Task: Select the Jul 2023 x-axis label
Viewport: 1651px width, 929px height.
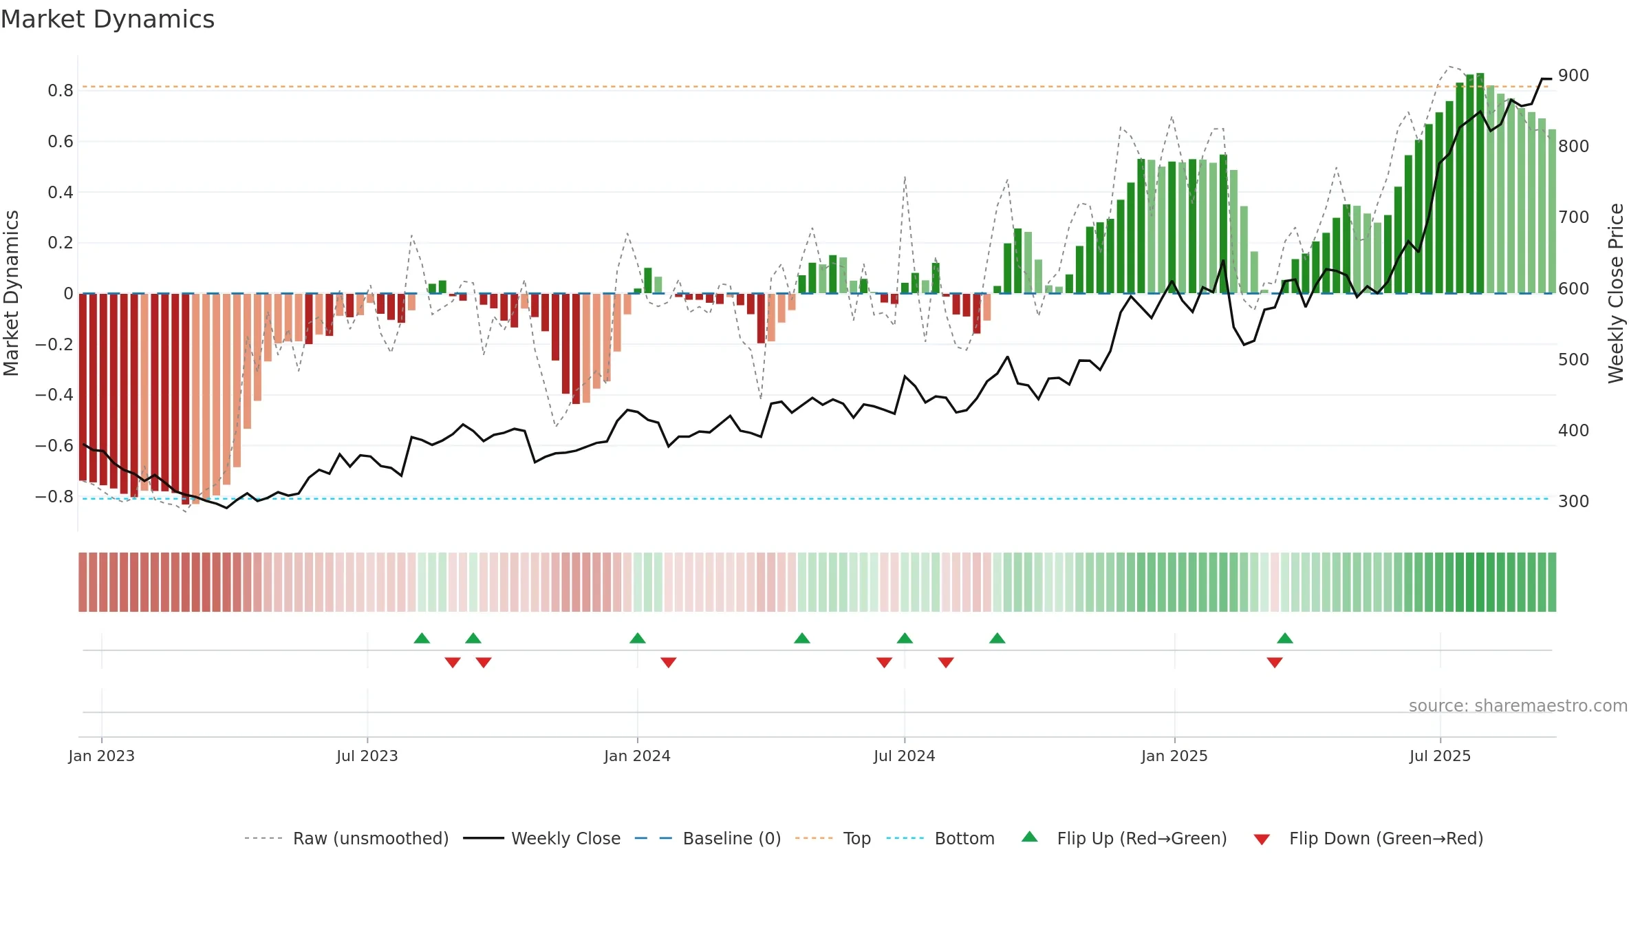Action: [x=367, y=756]
